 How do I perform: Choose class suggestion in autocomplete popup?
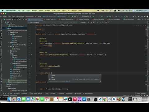point(74,75)
